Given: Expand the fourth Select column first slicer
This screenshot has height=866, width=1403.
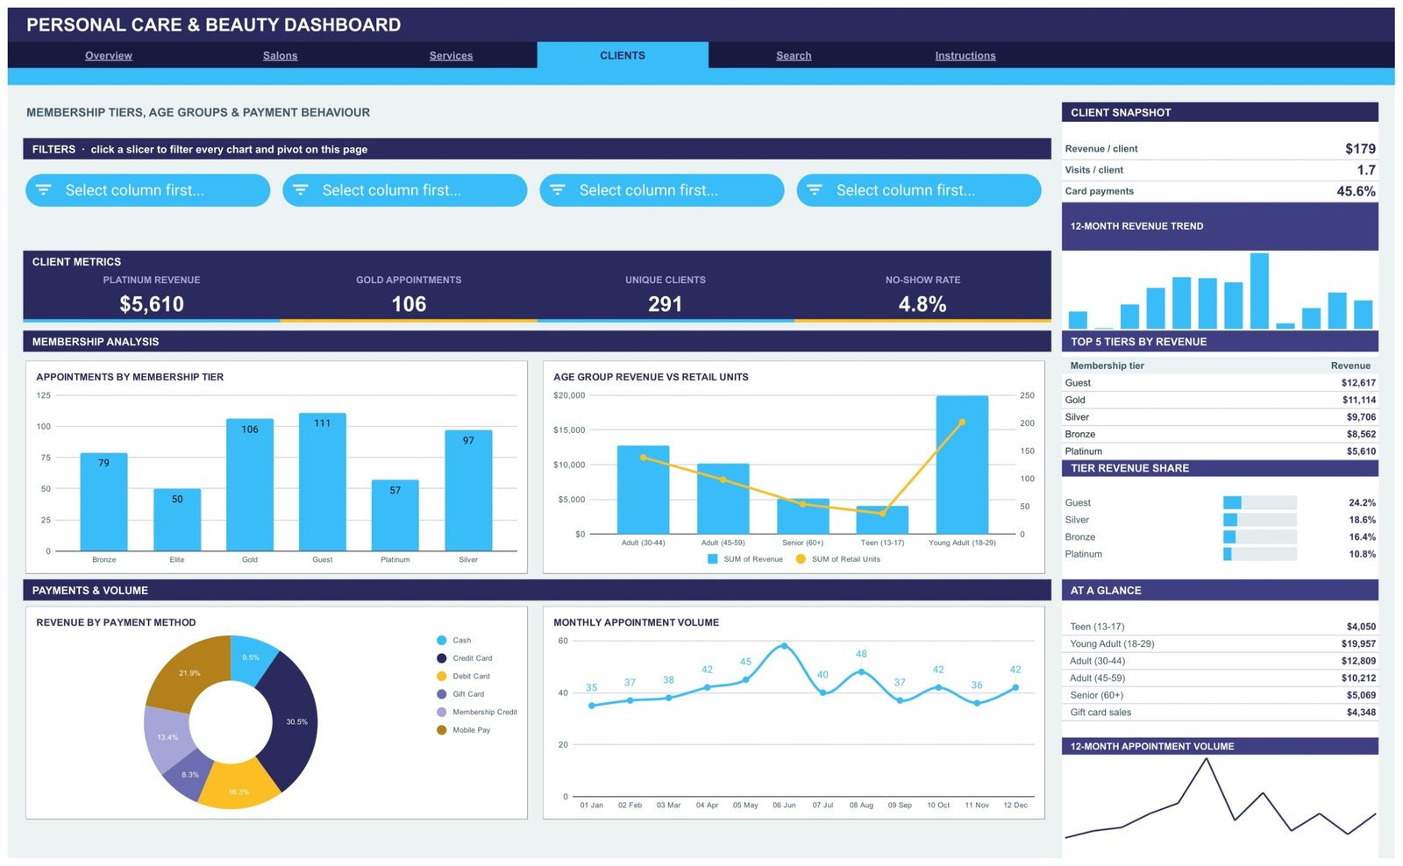Looking at the screenshot, I should coord(919,190).
